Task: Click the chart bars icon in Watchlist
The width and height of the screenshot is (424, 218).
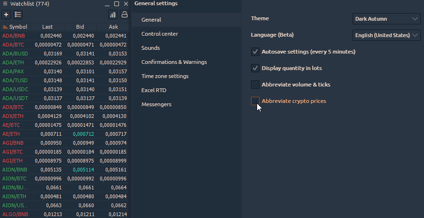Action: tap(113, 15)
